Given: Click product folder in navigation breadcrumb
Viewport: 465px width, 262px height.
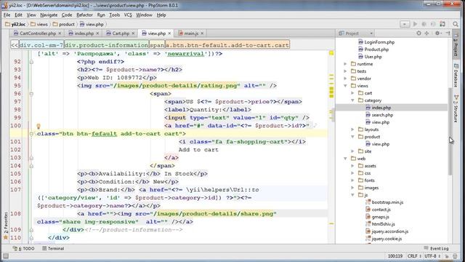Looking at the screenshot, I should coord(63,24).
